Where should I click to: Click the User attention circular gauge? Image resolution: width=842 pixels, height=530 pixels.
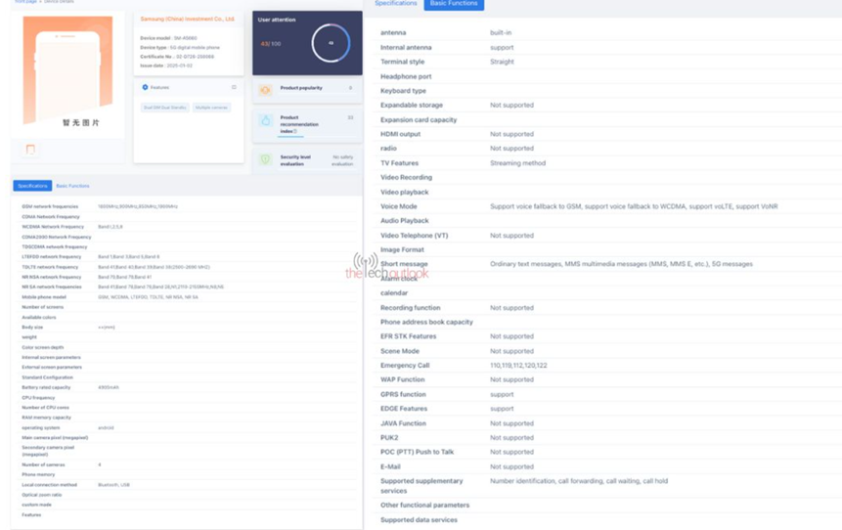pyautogui.click(x=331, y=43)
